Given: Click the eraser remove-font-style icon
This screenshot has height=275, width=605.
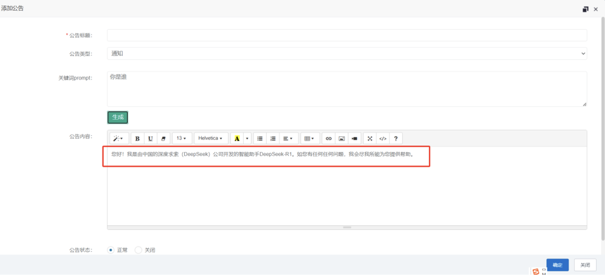Looking at the screenshot, I should coord(163,139).
